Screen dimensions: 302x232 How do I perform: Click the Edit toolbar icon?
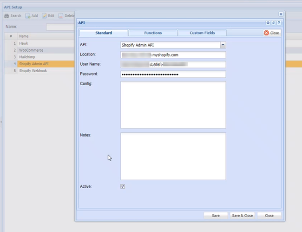45,16
